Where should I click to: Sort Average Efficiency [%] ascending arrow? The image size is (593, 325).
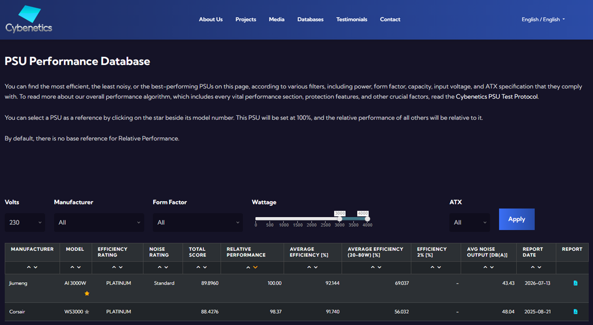coord(309,267)
